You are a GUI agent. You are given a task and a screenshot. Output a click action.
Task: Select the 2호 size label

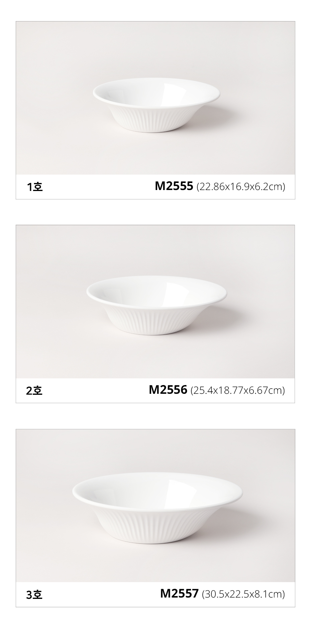click(x=34, y=390)
